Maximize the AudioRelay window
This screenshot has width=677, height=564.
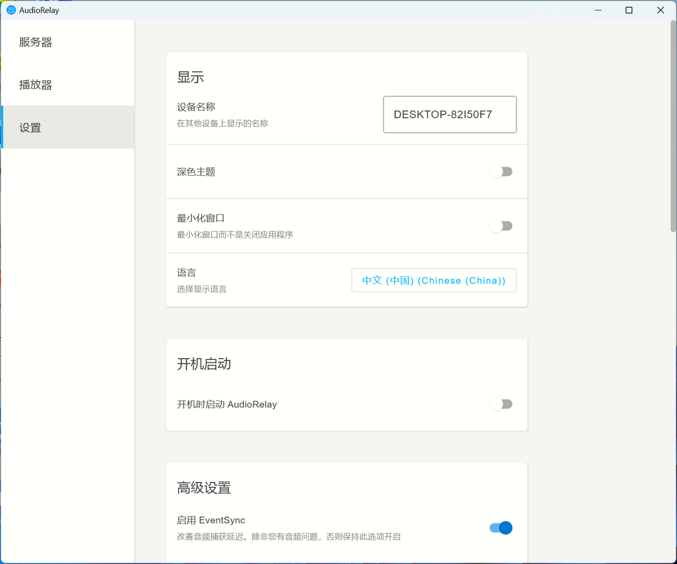click(629, 10)
